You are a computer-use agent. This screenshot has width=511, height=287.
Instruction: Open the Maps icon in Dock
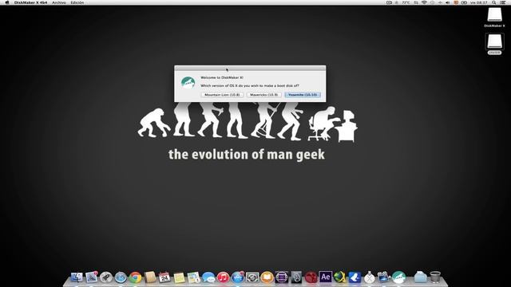(193, 277)
